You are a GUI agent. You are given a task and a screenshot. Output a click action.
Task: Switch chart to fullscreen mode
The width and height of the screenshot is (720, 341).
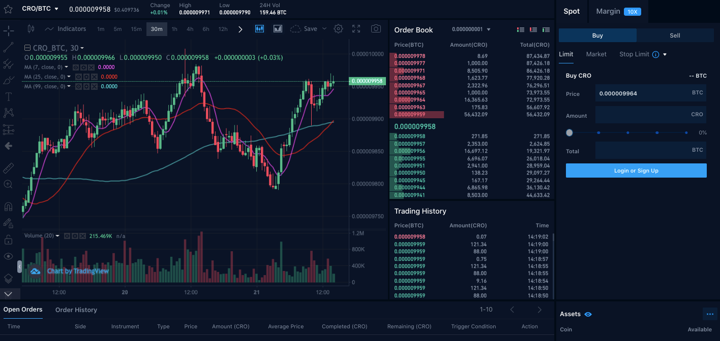pos(356,29)
